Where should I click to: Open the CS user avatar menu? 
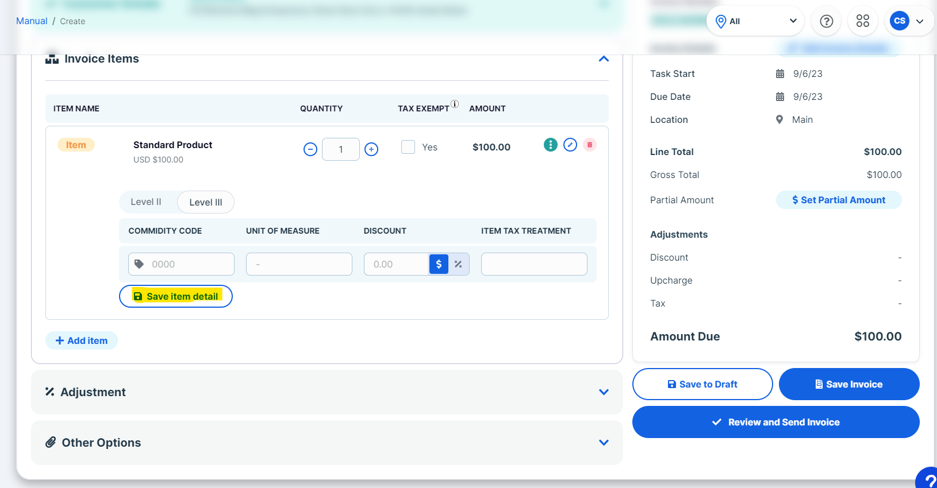900,21
